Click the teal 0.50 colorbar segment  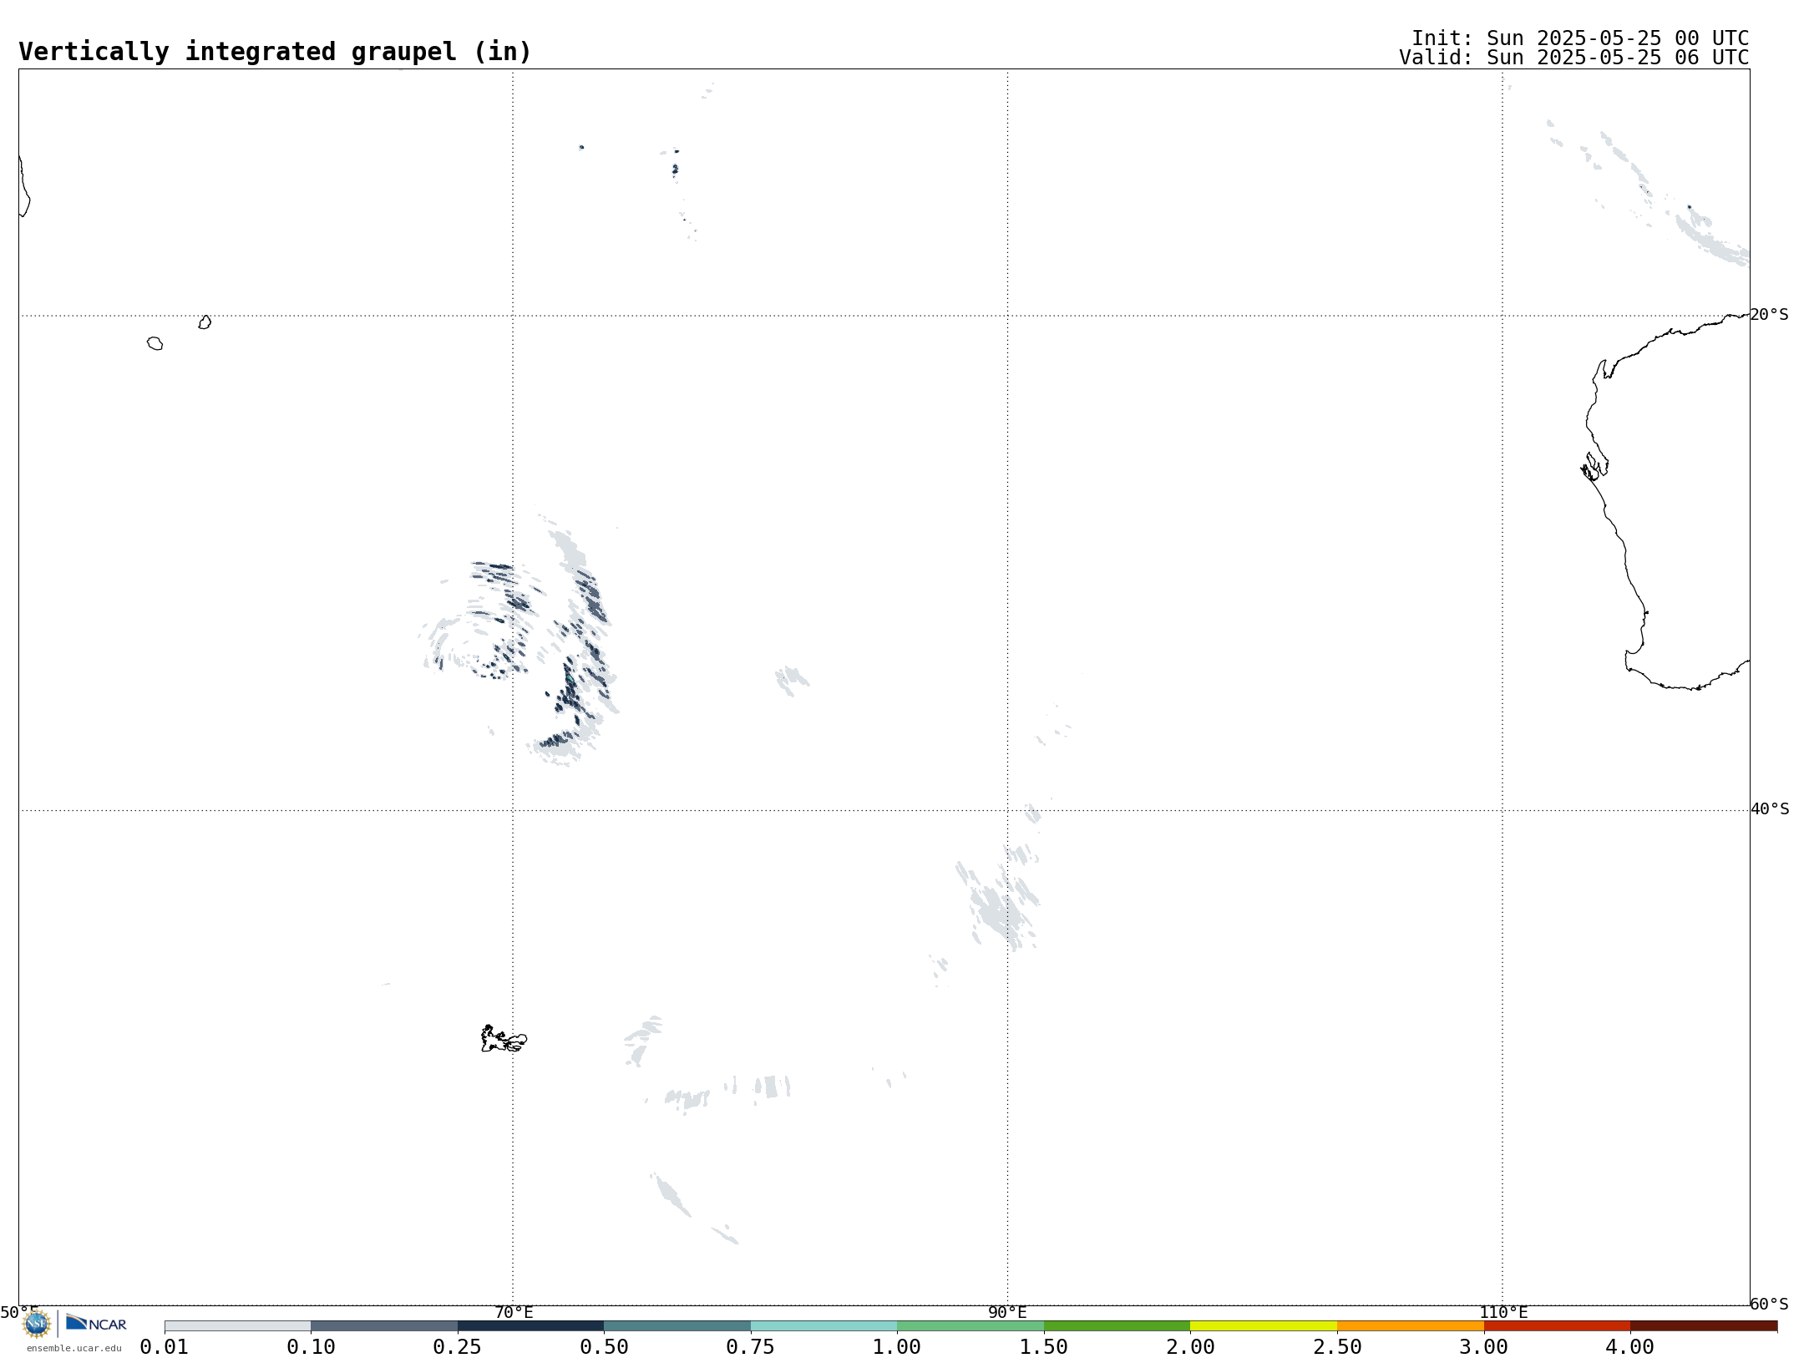tap(677, 1326)
